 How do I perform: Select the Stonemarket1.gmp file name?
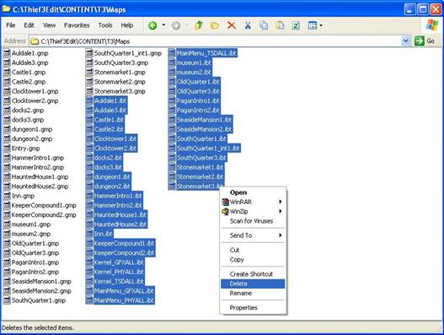coord(120,73)
